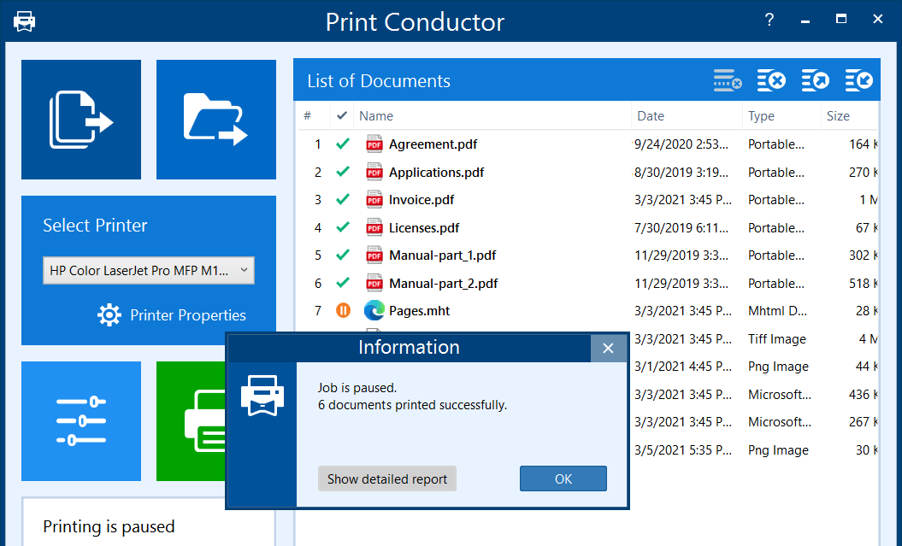Click the Clear List icon
The height and width of the screenshot is (546, 902).
771,81
